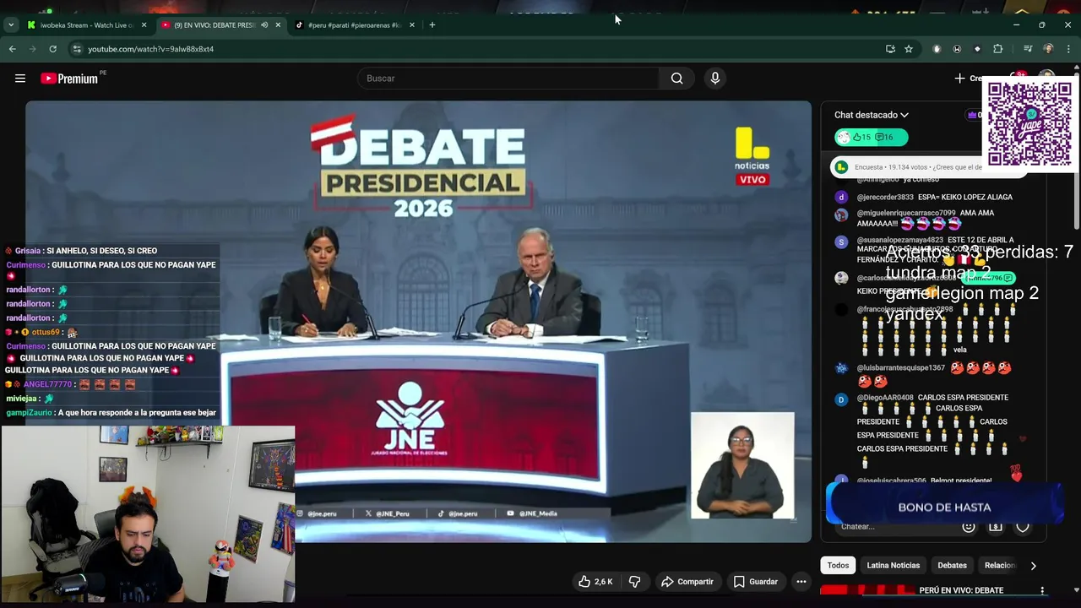Select the Latina Noticias chip
This screenshot has height=608, width=1081.
[x=893, y=566]
